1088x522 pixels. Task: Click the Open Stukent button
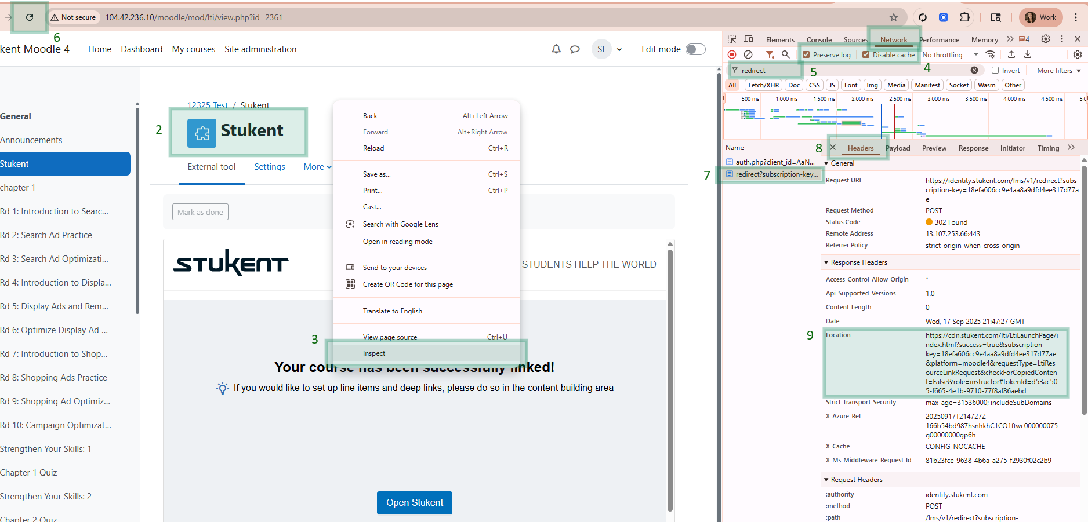(415, 503)
